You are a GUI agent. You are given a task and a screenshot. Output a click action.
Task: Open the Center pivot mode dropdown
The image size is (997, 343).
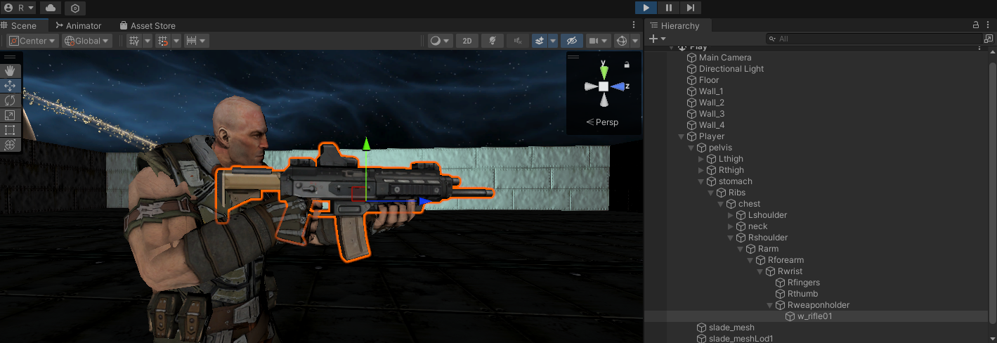[32, 41]
